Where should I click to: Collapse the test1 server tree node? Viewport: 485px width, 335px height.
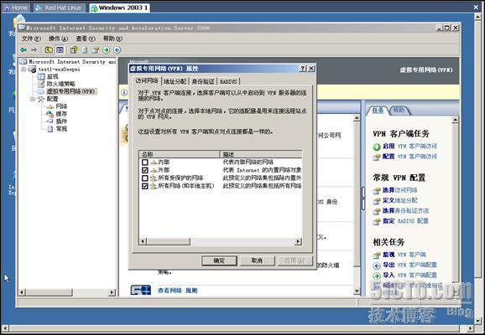tap(23, 70)
